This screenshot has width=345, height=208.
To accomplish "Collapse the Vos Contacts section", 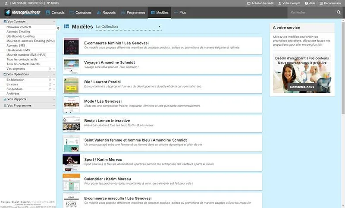I will coord(54,22).
